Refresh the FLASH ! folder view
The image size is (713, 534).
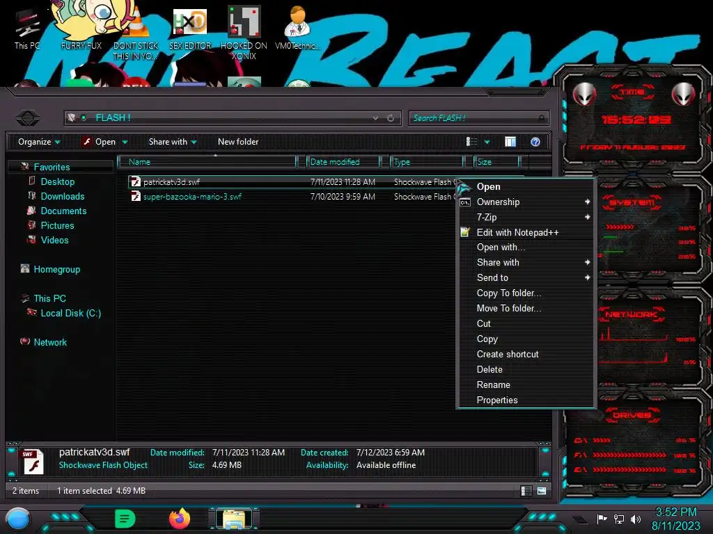[x=391, y=118]
